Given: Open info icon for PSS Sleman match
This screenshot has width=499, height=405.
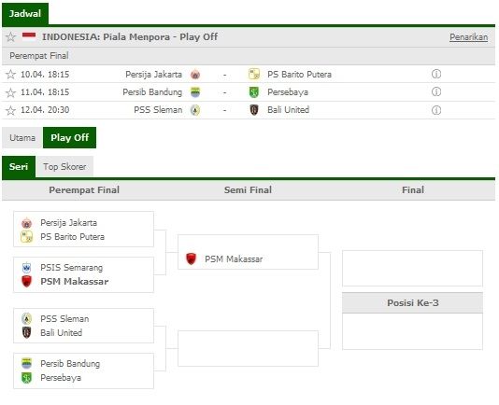Looking at the screenshot, I should [x=436, y=110].
